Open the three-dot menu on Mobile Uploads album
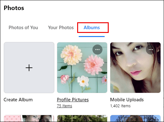 click(x=151, y=50)
